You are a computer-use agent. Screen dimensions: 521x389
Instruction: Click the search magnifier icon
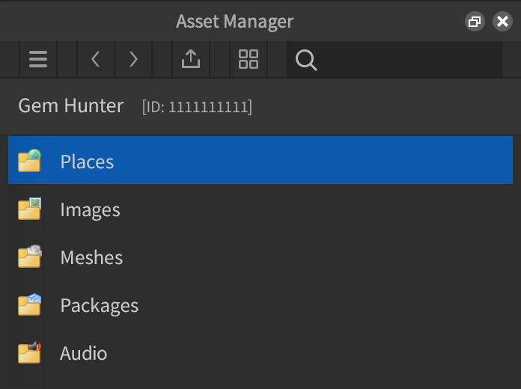pyautogui.click(x=306, y=60)
